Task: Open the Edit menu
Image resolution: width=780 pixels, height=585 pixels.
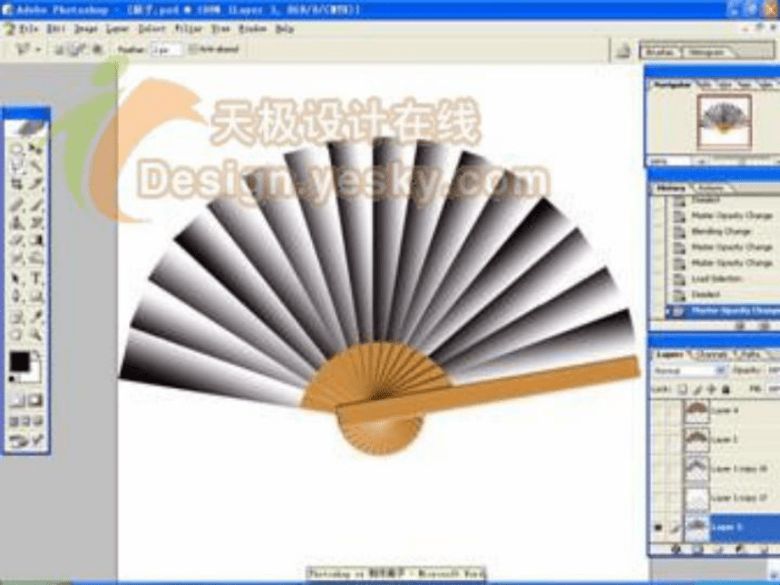Action: click(x=56, y=29)
